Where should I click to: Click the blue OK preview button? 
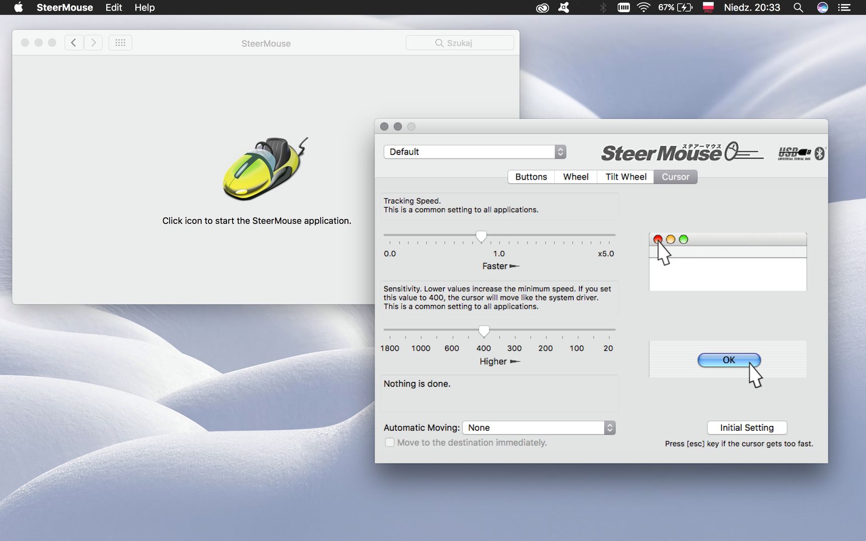tap(729, 360)
